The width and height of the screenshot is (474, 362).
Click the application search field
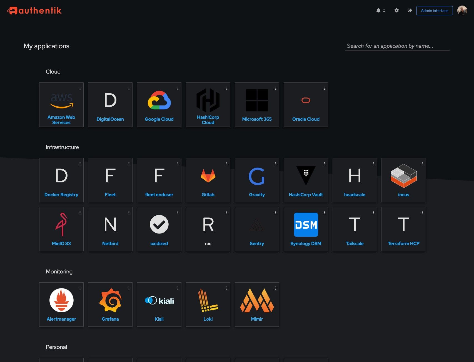(398, 46)
